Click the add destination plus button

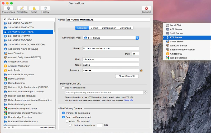(x=5, y=127)
